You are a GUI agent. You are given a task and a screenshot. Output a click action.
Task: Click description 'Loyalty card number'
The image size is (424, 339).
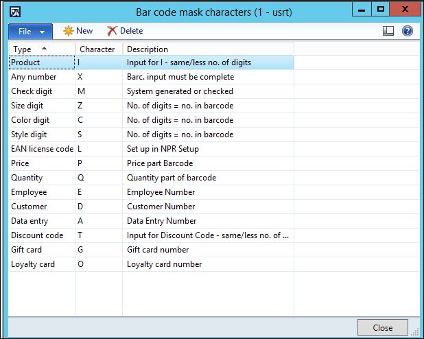165,264
